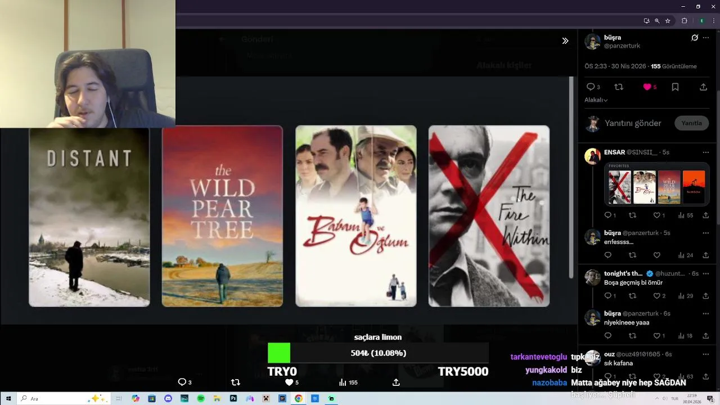The height and width of the screenshot is (405, 720).
Task: Open Spotify from the taskbar
Action: pos(201,398)
